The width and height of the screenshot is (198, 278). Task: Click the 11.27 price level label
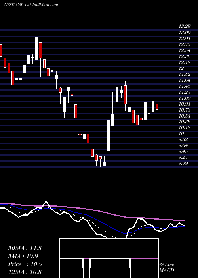click(x=185, y=92)
